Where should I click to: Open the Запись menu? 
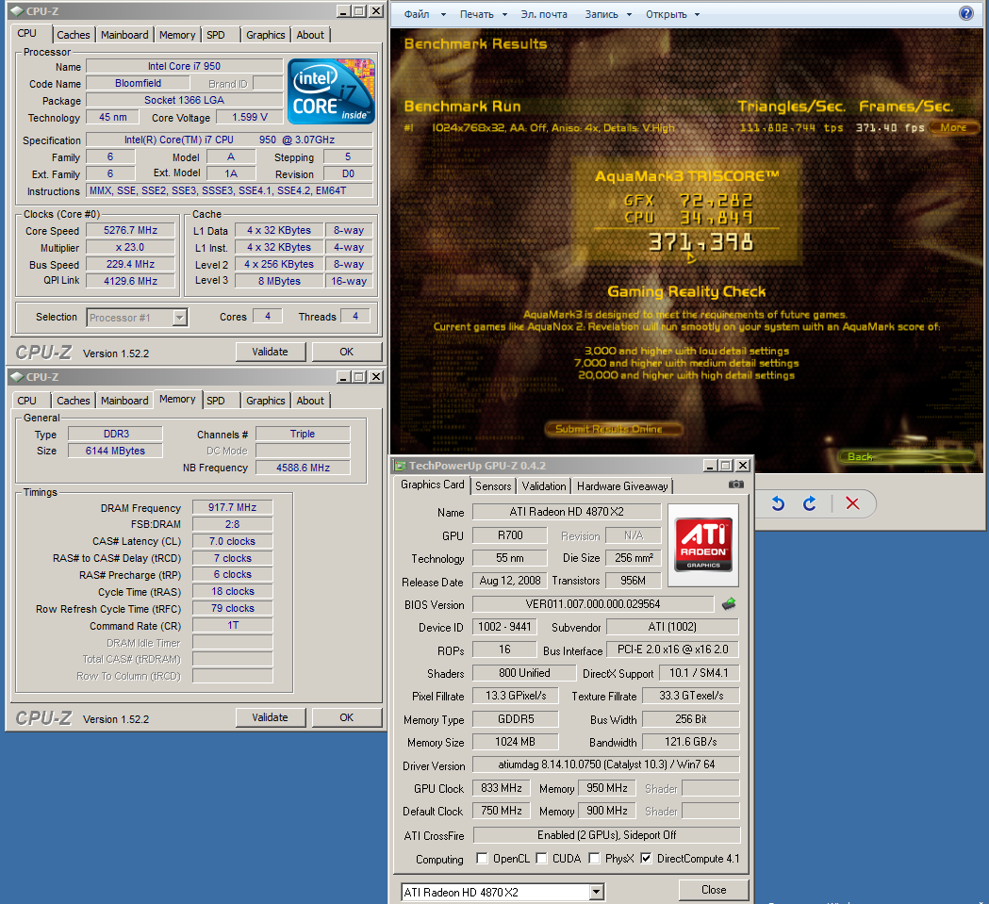[x=602, y=14]
